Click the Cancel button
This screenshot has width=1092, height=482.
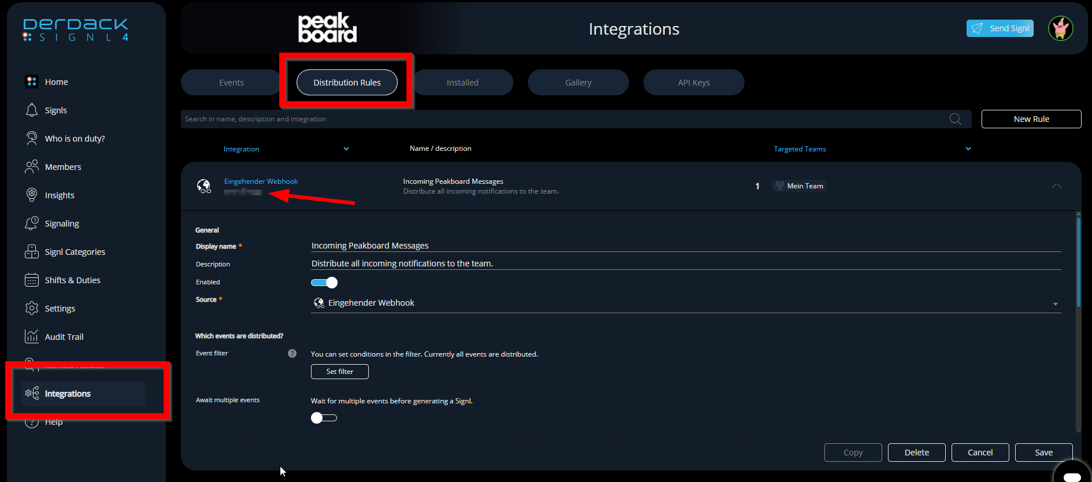[980, 453]
